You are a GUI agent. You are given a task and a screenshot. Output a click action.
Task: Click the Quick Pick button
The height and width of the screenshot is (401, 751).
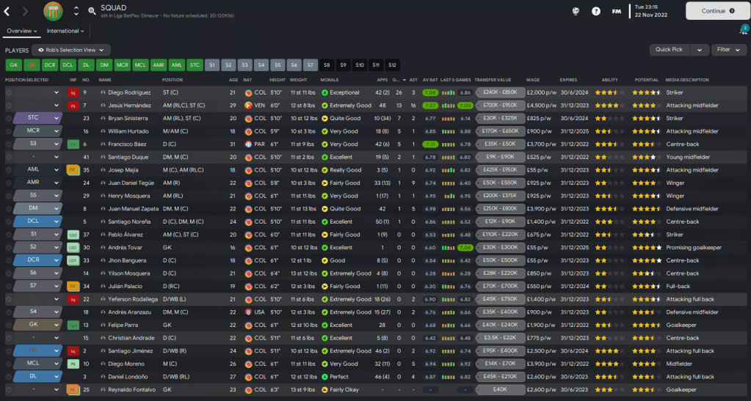[669, 50]
